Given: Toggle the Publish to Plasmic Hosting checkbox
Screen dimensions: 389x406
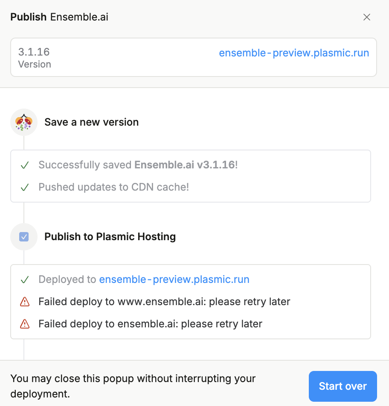Looking at the screenshot, I should [x=24, y=237].
